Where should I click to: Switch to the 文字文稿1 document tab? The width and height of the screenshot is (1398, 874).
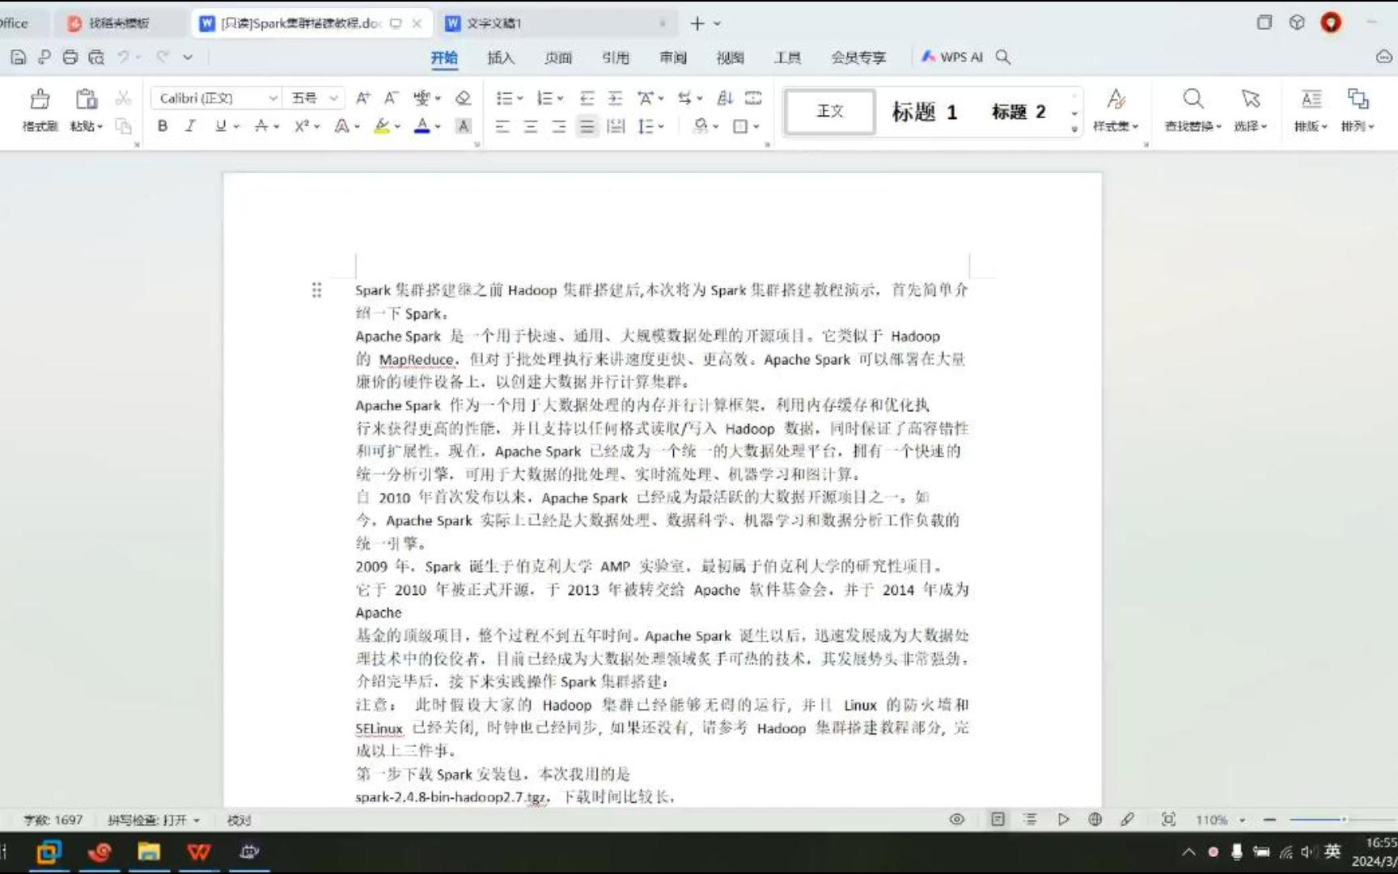click(557, 23)
